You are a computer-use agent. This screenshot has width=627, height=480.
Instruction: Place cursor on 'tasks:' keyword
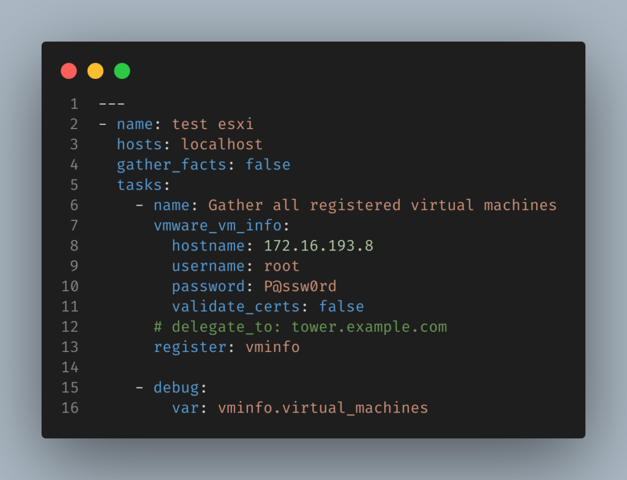[x=143, y=185]
